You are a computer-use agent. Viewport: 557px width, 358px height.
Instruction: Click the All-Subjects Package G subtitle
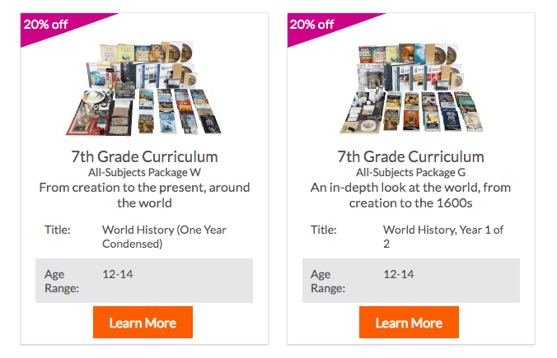pos(410,173)
